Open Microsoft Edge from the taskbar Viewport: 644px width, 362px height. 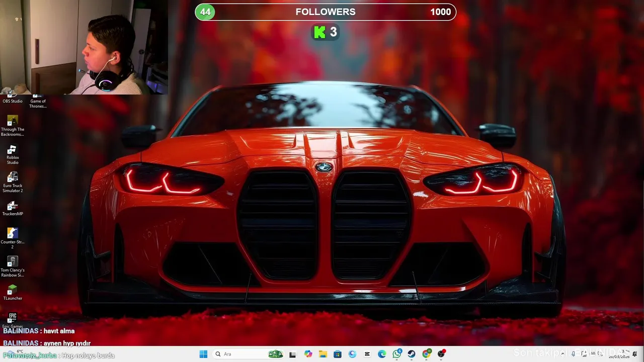tap(382, 354)
